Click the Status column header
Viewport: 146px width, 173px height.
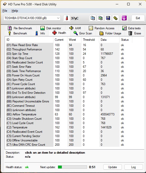[126, 40]
